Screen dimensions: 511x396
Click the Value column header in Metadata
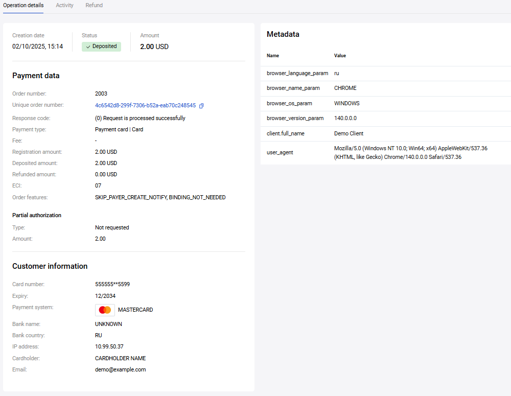[340, 56]
